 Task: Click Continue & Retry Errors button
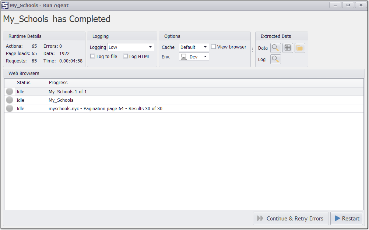point(291,219)
